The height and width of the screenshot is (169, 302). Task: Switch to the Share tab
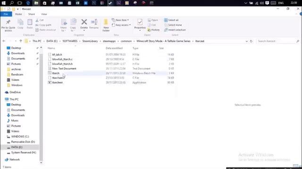point(32,14)
